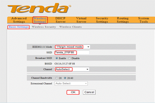The width and height of the screenshot is (155, 103).
Task: Click the SSID text field
Action: [72, 52]
